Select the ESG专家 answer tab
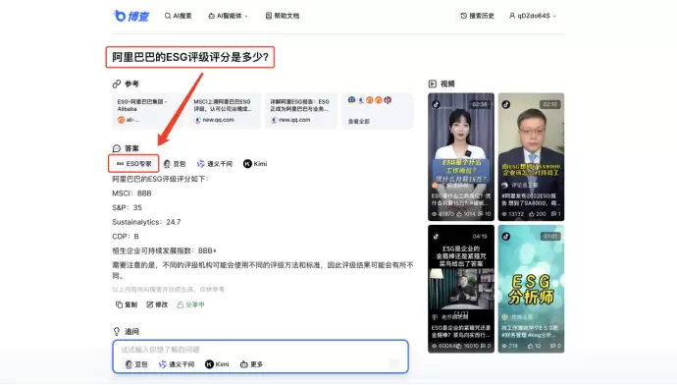Image resolution: width=677 pixels, height=385 pixels. (x=133, y=164)
